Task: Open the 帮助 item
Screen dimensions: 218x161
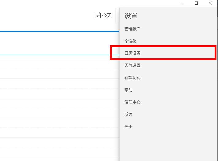Action: [x=128, y=90]
